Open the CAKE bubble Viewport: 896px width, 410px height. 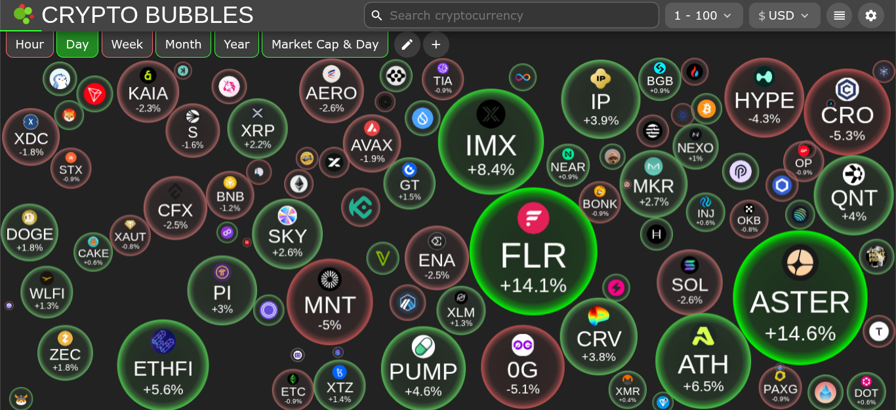93,252
